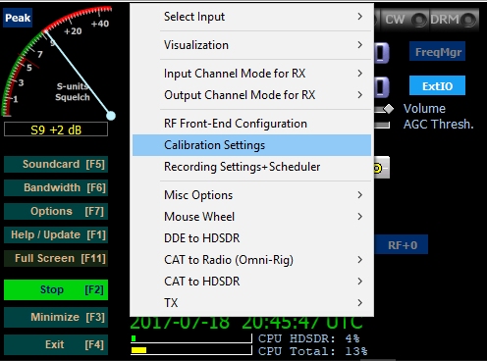Click the S-units Squelch label
The width and height of the screenshot is (487, 361).
click(x=73, y=91)
